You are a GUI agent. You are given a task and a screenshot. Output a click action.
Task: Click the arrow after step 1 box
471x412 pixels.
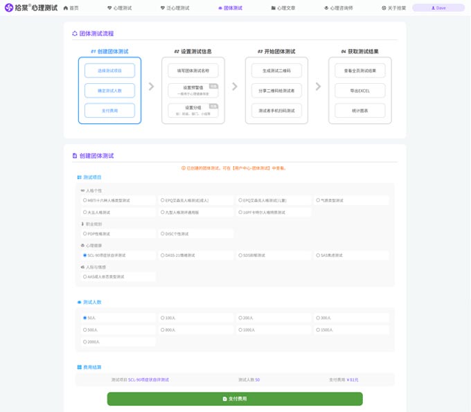[152, 87]
